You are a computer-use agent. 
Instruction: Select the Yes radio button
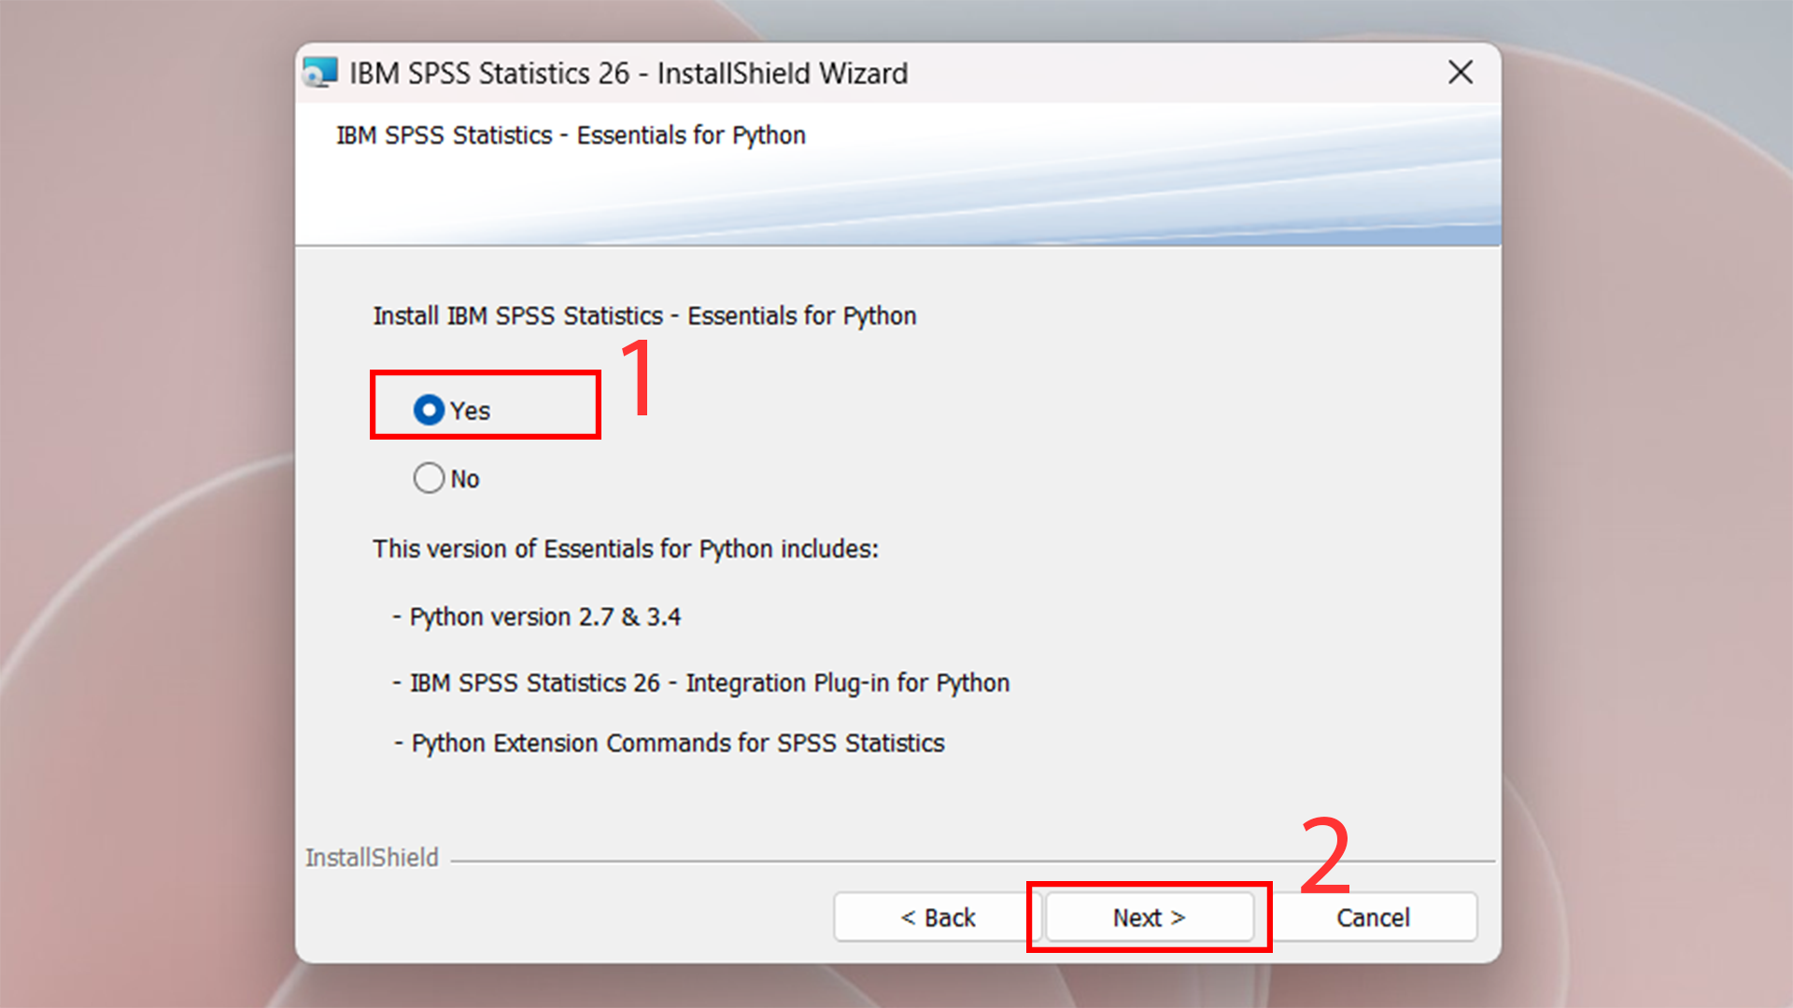pos(430,410)
